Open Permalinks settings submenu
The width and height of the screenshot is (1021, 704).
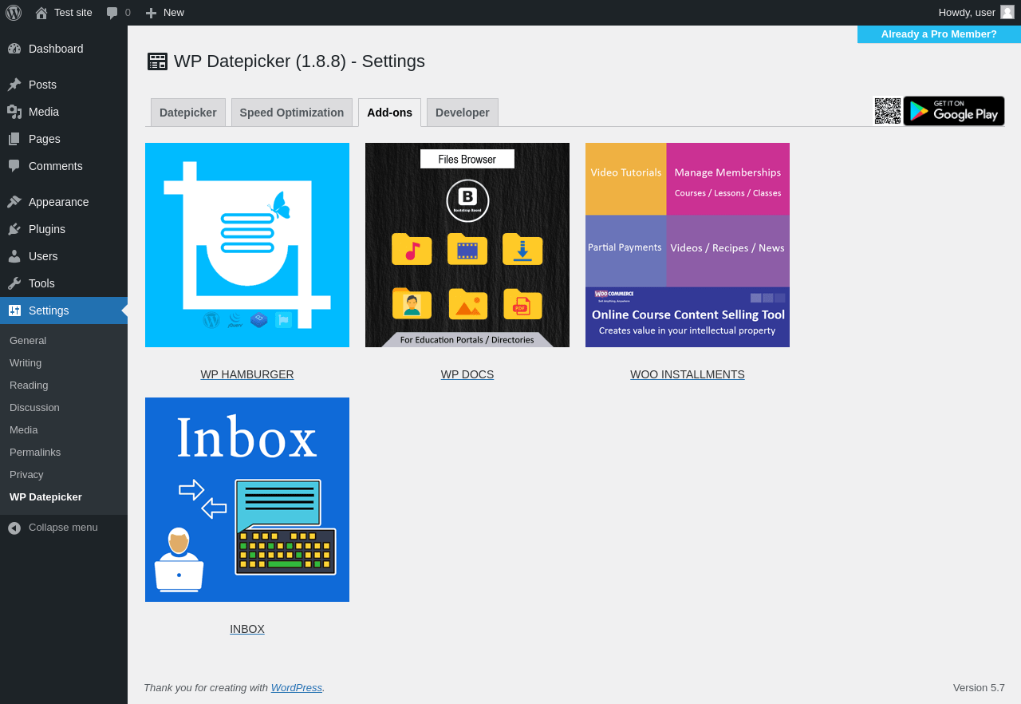click(64, 452)
